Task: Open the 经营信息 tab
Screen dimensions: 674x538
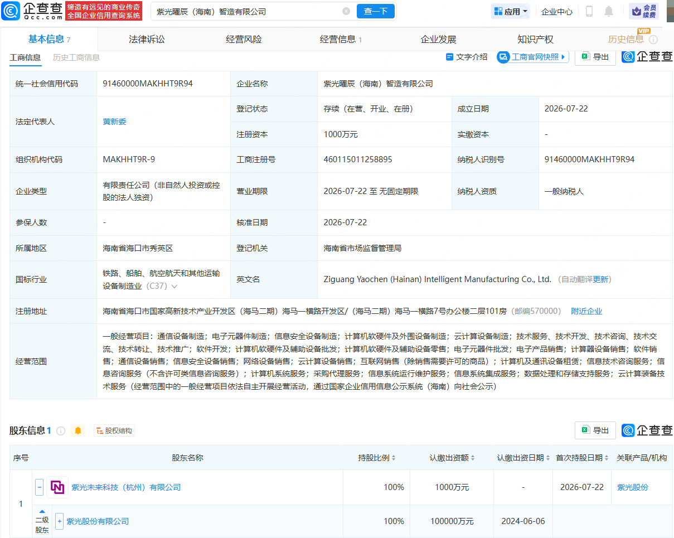Action: pos(341,39)
